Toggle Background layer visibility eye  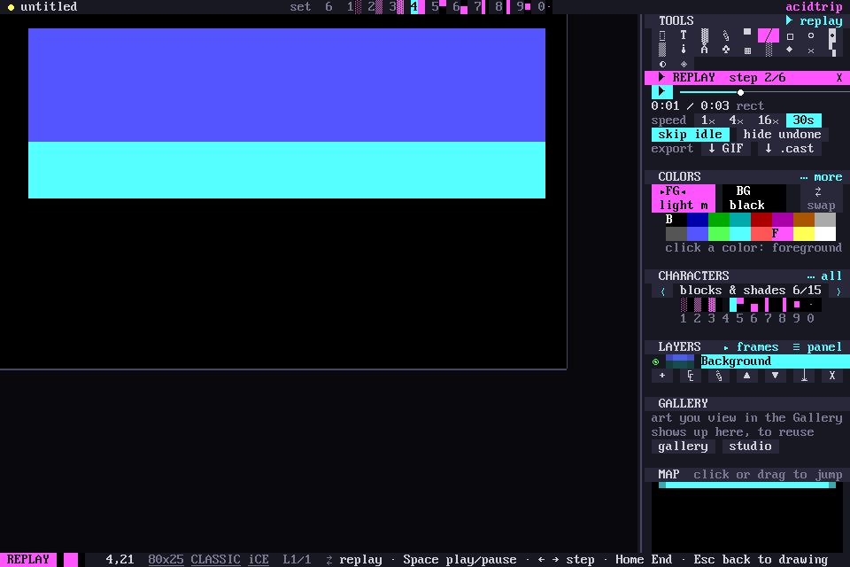click(x=656, y=361)
